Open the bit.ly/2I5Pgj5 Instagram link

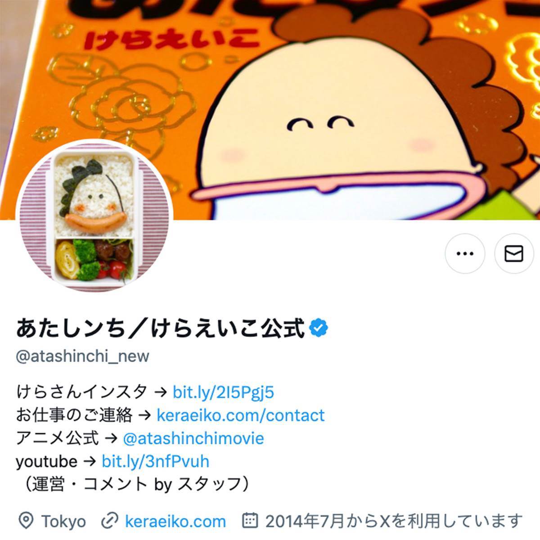coord(223,392)
